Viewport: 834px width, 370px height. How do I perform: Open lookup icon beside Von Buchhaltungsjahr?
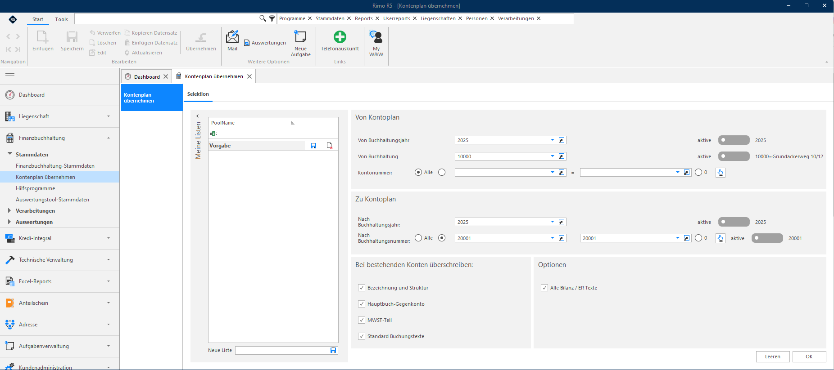tap(562, 140)
